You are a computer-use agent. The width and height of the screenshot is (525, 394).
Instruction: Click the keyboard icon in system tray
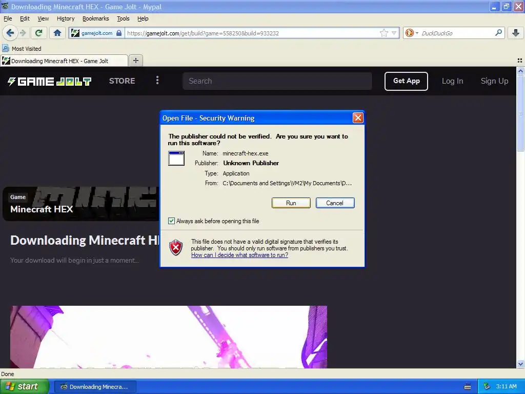point(468,387)
